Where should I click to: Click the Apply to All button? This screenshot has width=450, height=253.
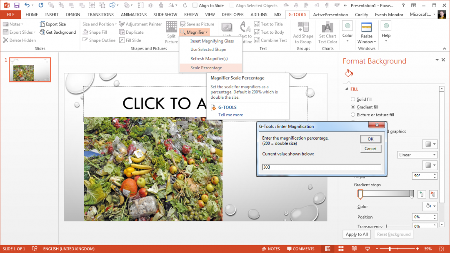(x=356, y=234)
